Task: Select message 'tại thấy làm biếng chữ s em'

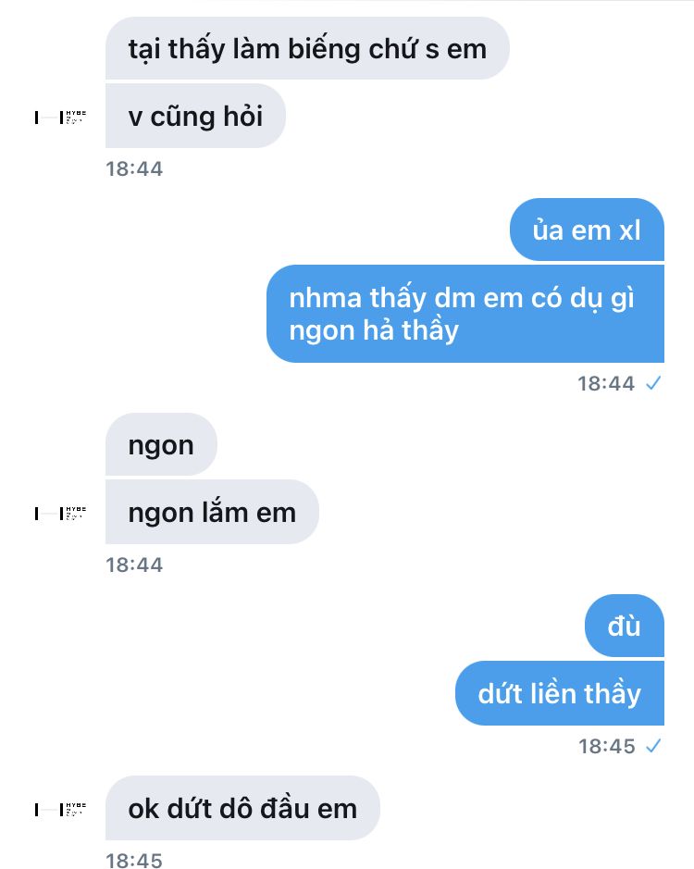Action: point(307,48)
